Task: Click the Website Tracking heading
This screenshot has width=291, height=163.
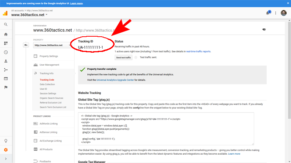Action: tap(89, 93)
